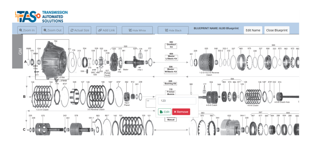The width and height of the screenshot is (312, 146).
Task: Toggle Hide White on the blueprint
Action: [x=137, y=30]
